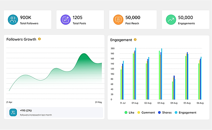Click the 31 Jul axis label
This screenshot has width=212, height=130.
coord(123,103)
